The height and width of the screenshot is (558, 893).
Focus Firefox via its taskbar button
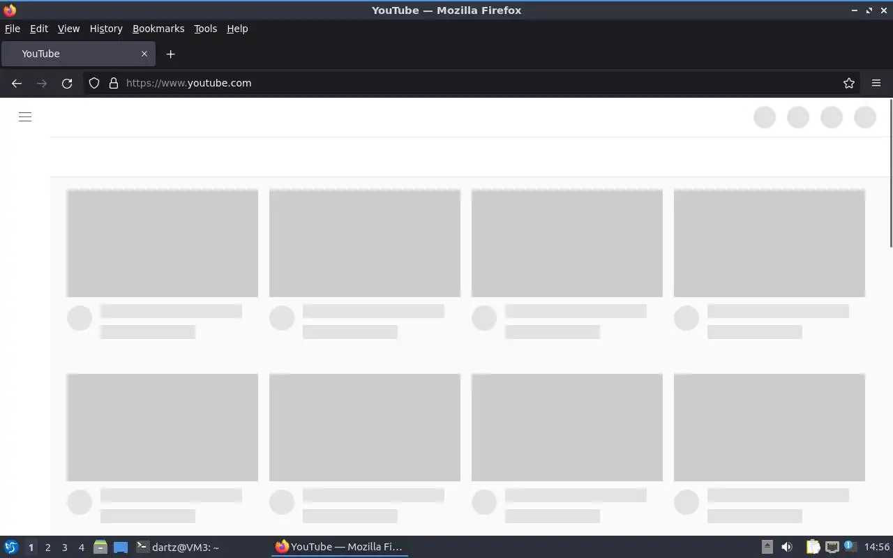pyautogui.click(x=340, y=547)
